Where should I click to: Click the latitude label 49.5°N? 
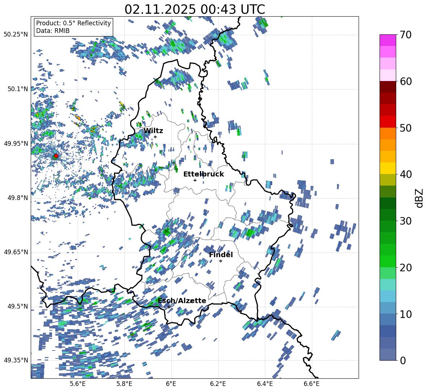click(17, 306)
